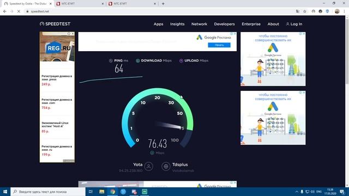Open the Developers menu item

click(224, 24)
